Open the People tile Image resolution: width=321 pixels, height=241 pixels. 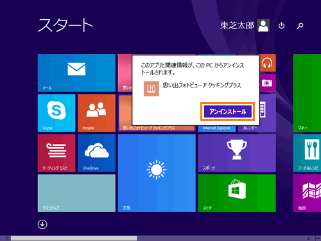coord(96,113)
